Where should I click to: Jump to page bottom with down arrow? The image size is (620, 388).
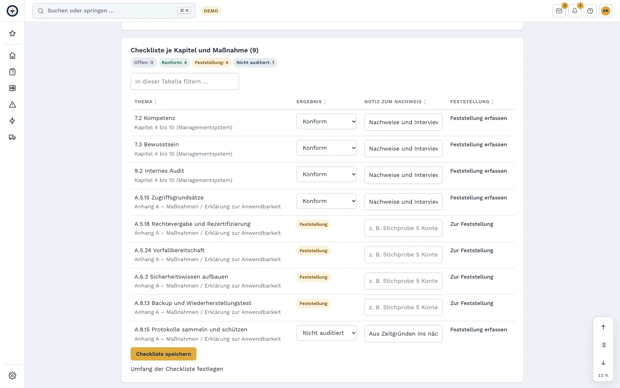tap(603, 363)
